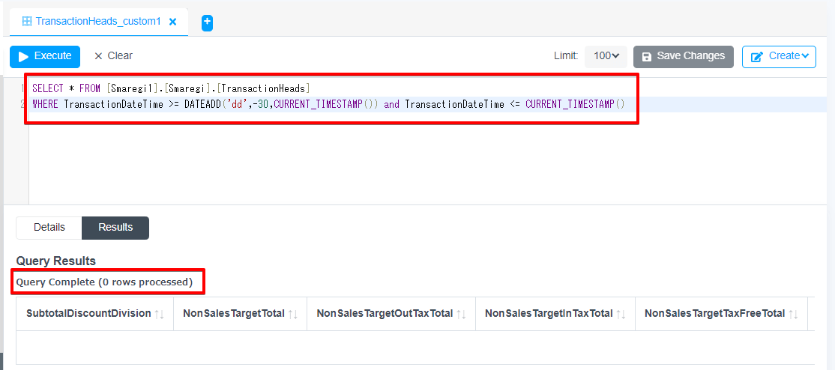Screen dimensions: 835x370
Task: Sort by NonSalesTargetInTaxTotal column arrows
Action: 621,314
